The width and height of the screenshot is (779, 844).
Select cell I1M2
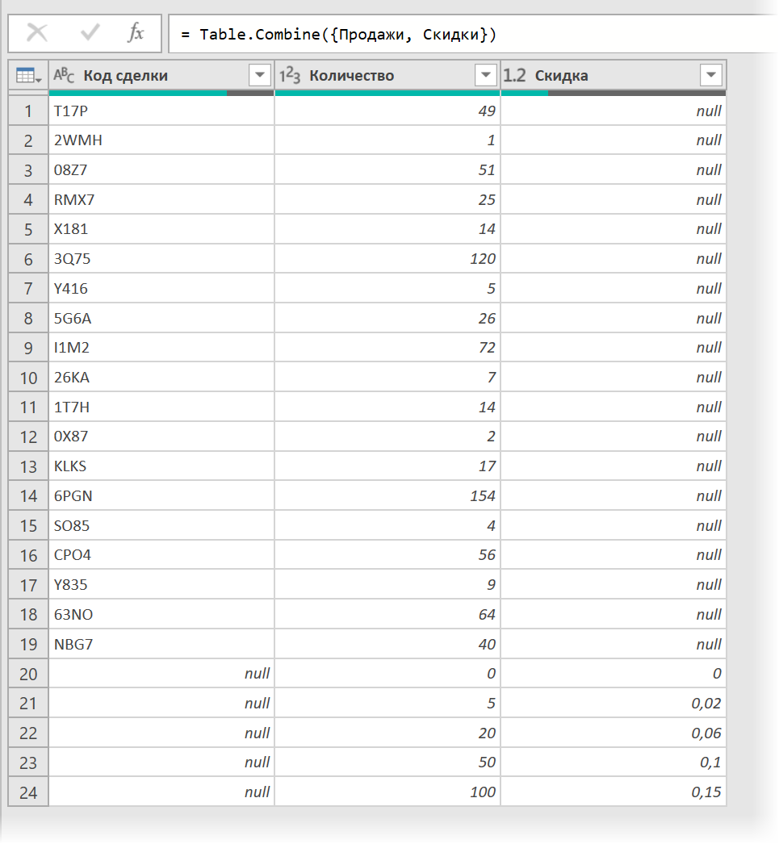coord(161,348)
